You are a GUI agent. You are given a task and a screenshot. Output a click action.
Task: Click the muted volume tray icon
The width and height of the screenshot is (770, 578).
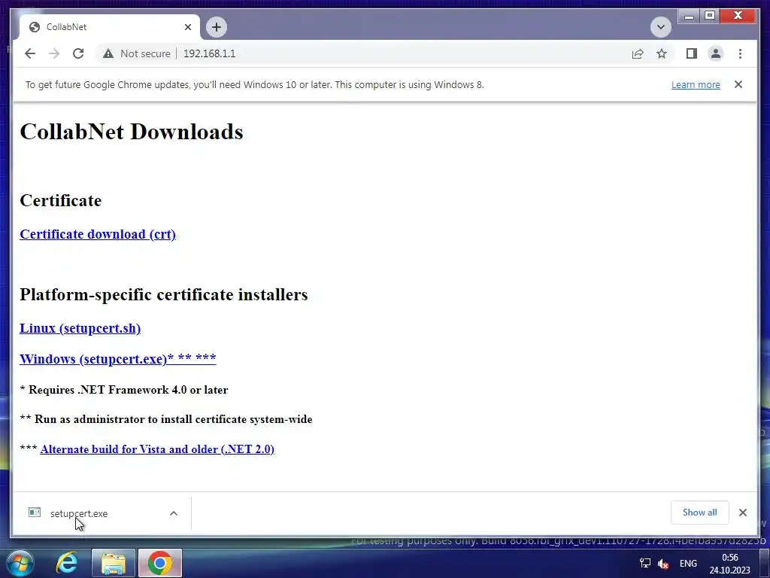click(x=663, y=564)
